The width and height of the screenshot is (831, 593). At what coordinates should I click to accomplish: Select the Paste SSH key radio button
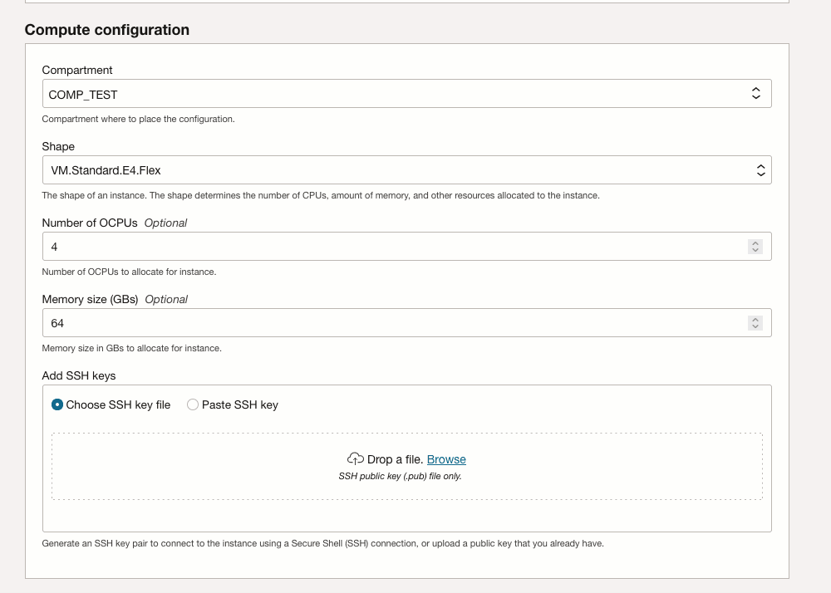(192, 404)
